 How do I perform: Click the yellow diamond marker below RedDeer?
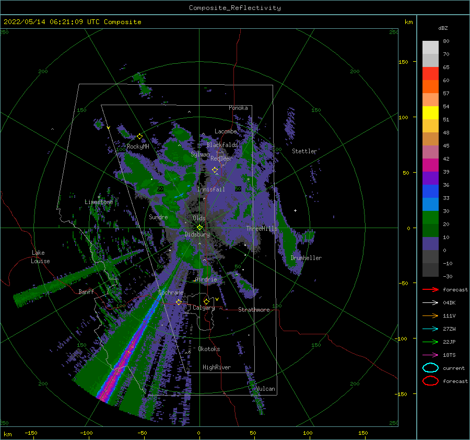[x=215, y=170]
